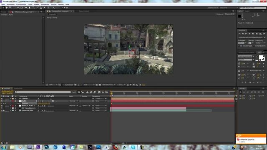Click the timeline layer search field
This screenshot has width=267, height=150.
point(43,92)
